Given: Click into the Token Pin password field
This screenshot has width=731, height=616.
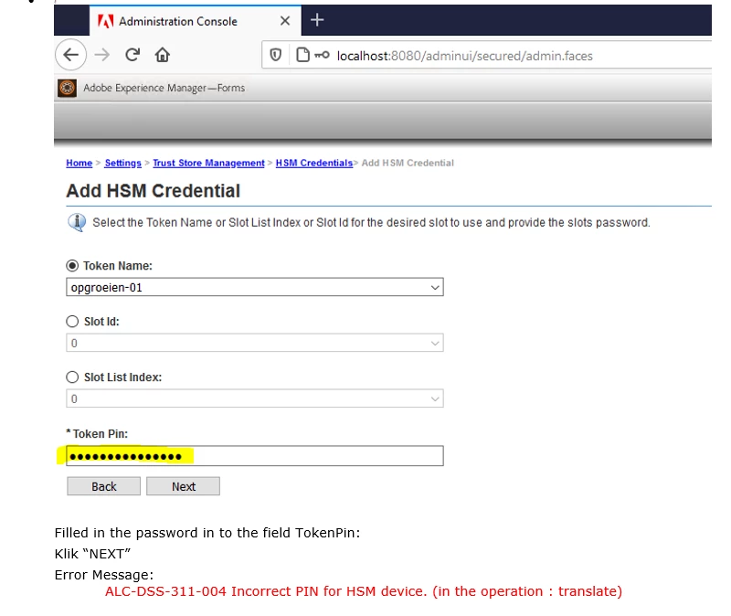Looking at the screenshot, I should pos(255,456).
